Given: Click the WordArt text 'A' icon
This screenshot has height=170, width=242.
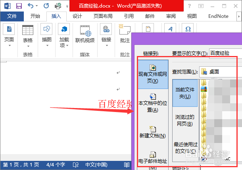Looking at the screenshot, I should [170, 28].
